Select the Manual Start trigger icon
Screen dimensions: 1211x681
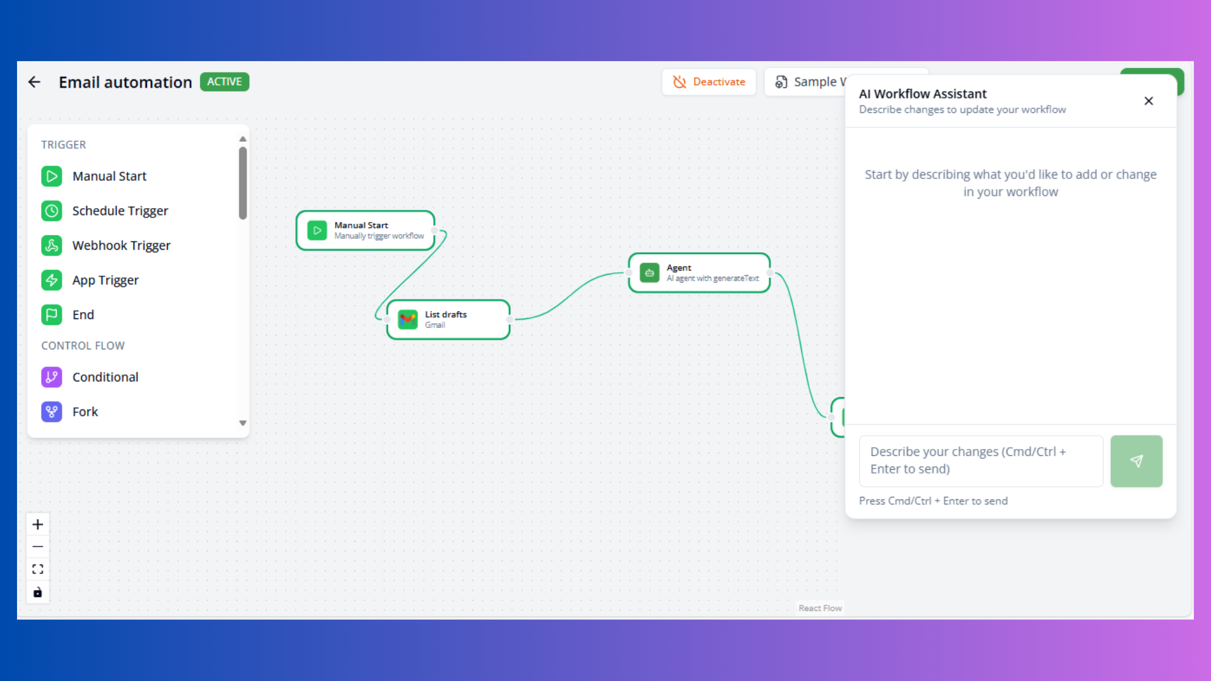(x=52, y=176)
